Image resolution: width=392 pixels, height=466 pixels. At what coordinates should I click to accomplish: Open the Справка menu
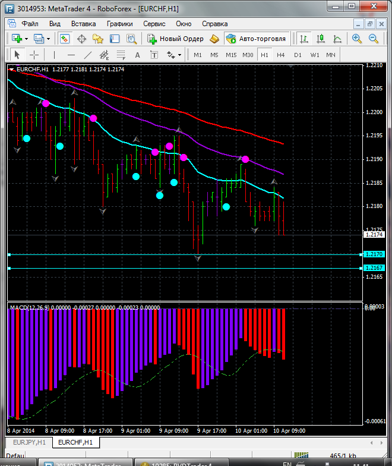tap(215, 24)
